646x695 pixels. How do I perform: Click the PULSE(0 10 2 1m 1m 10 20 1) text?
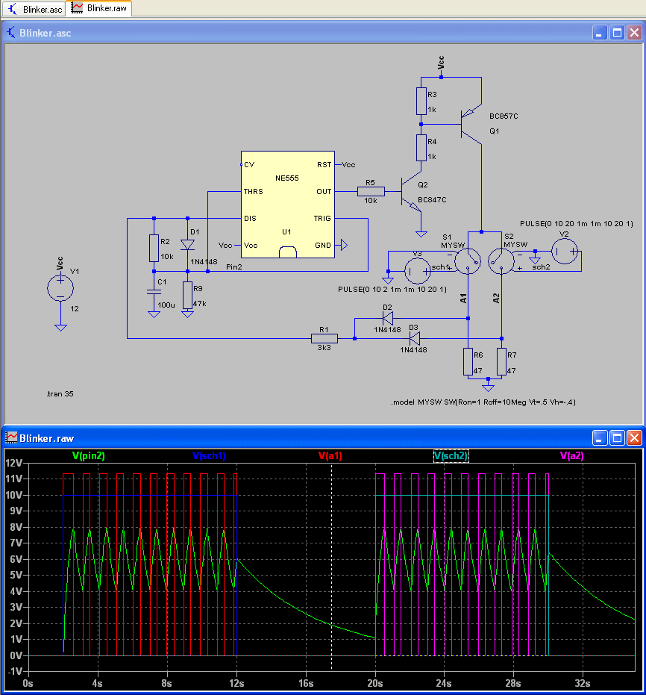[392, 289]
